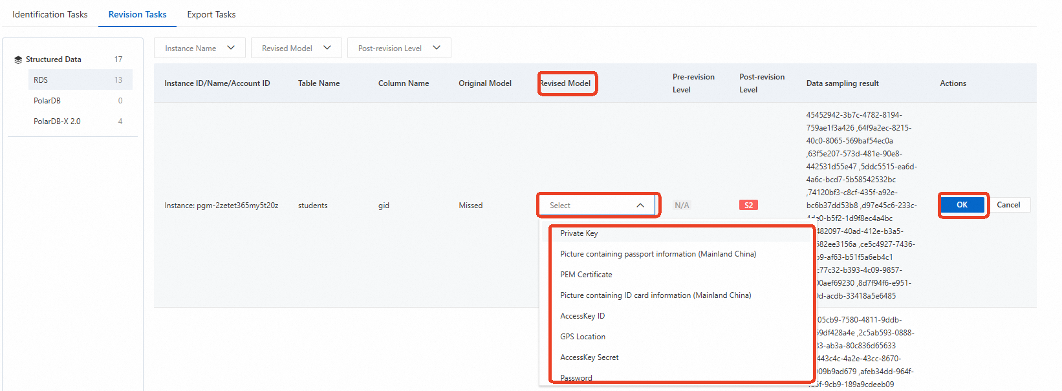The image size is (1062, 391).
Task: Click the students table name cell
Action: (313, 206)
